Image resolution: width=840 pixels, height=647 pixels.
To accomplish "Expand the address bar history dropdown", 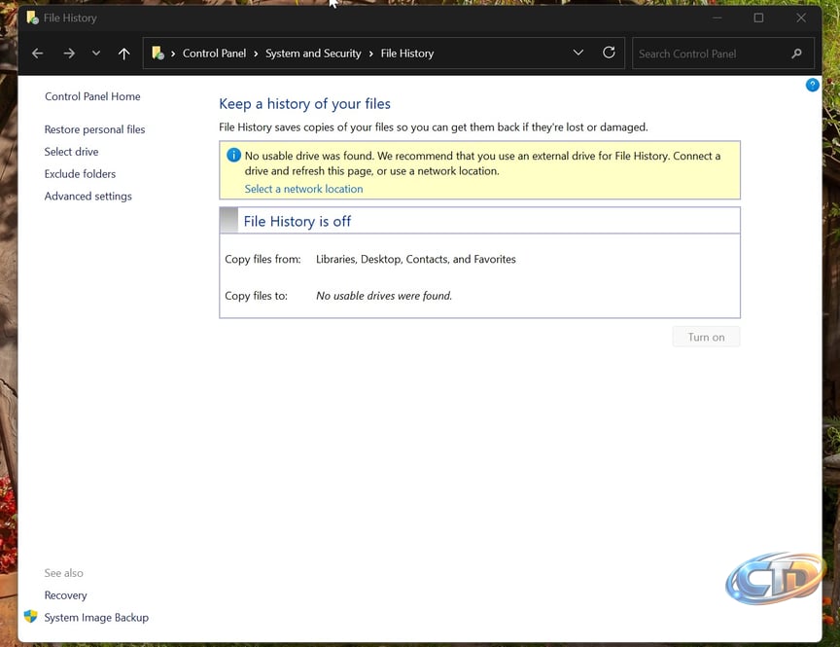I will [x=578, y=53].
